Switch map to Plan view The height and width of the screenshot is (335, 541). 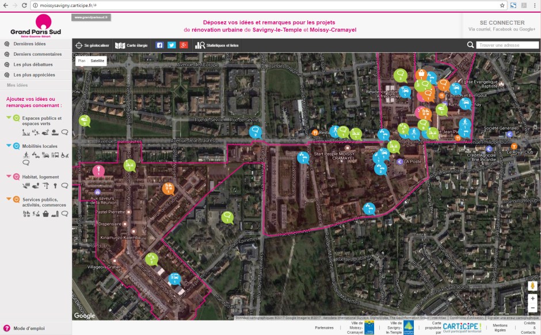coord(82,60)
